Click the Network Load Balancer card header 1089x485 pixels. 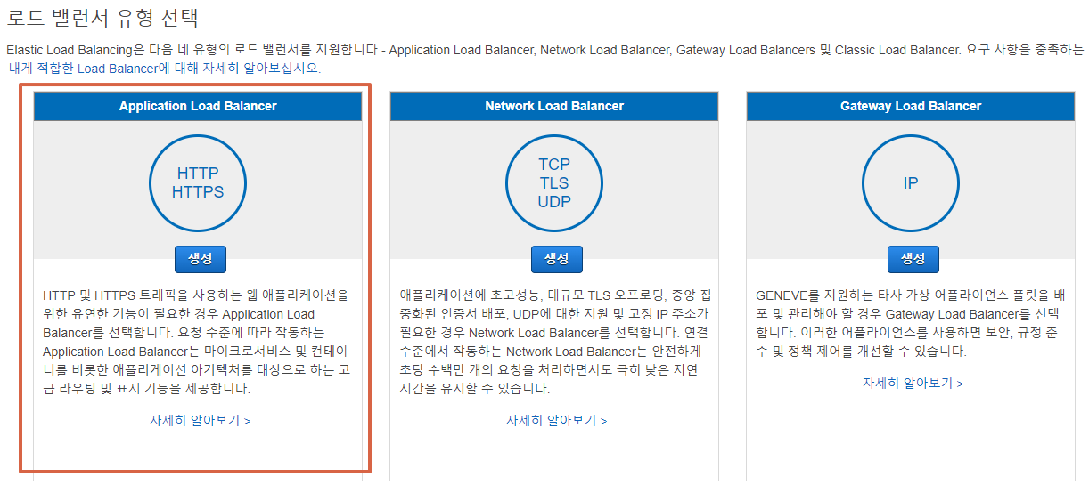[554, 106]
